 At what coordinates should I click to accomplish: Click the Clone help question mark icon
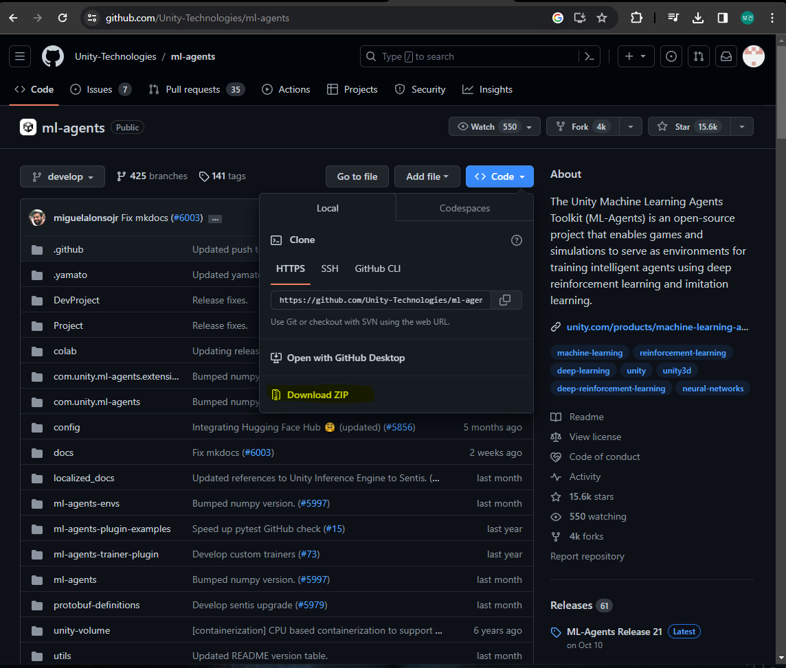click(516, 240)
